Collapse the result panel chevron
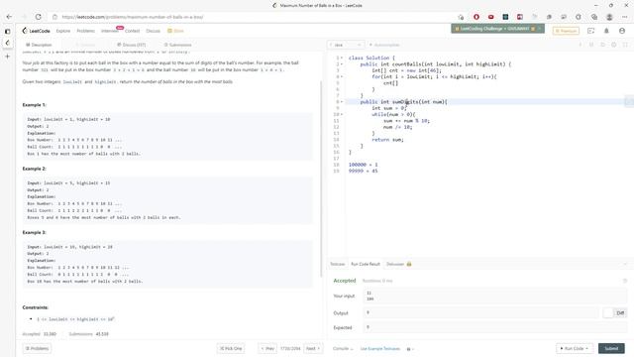Image resolution: width=634 pixels, height=357 pixels. coord(625,265)
